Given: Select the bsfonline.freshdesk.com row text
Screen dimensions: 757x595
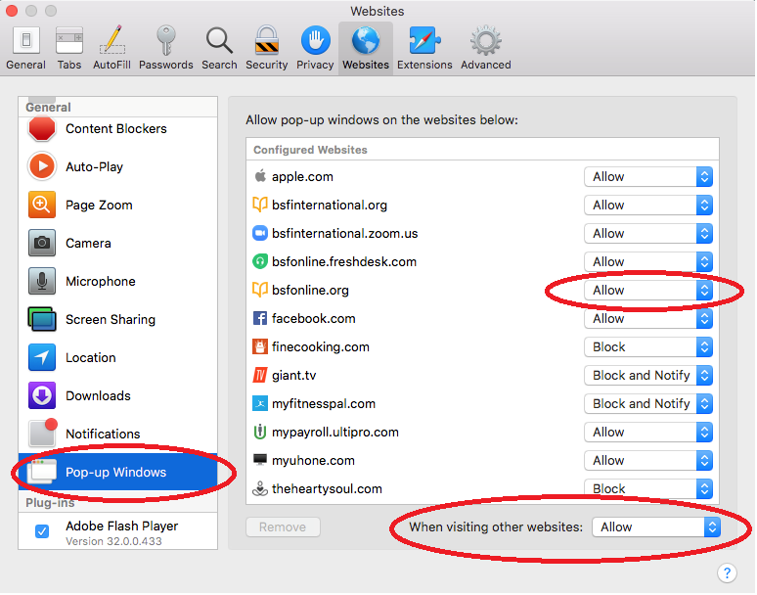Looking at the screenshot, I should [344, 261].
